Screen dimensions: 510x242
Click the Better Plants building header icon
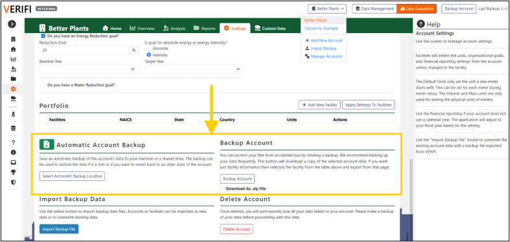(42, 28)
